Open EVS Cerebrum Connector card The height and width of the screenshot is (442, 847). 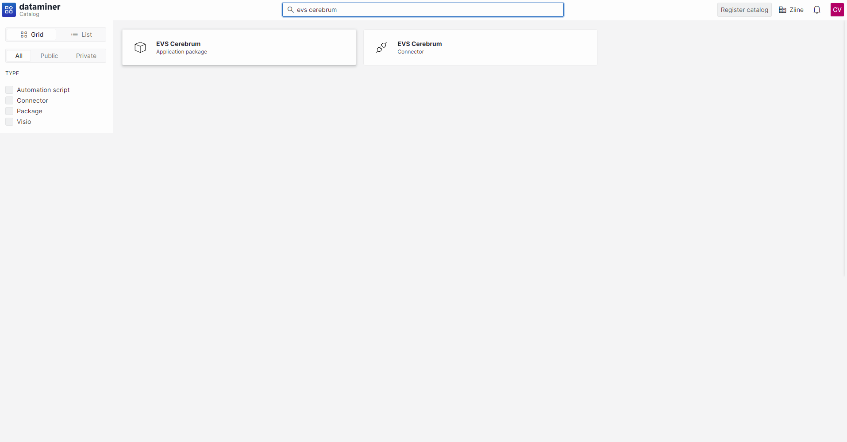pos(481,47)
